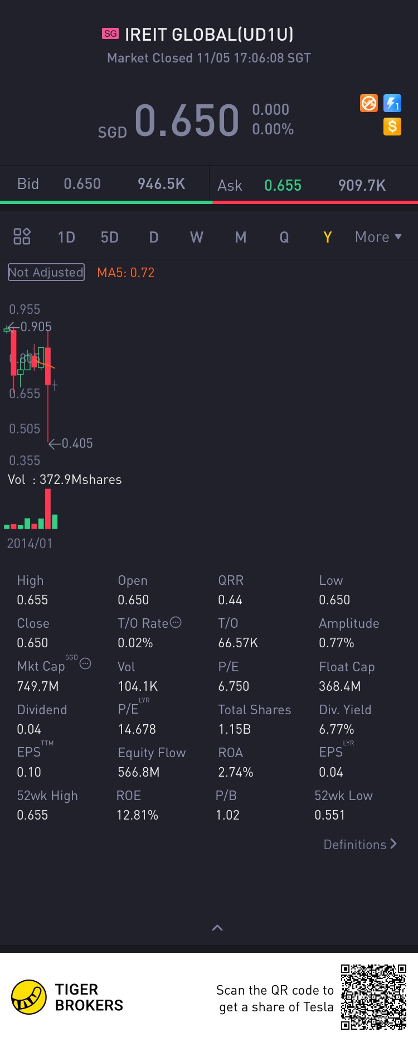
Task: Collapse the stats panel with up chevron
Action: click(x=217, y=928)
